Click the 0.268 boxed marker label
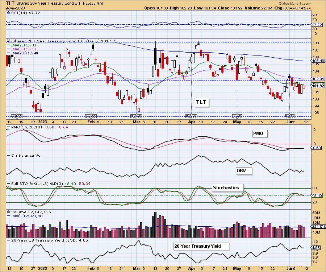The height and width of the screenshot is (272, 326). pos(237,116)
